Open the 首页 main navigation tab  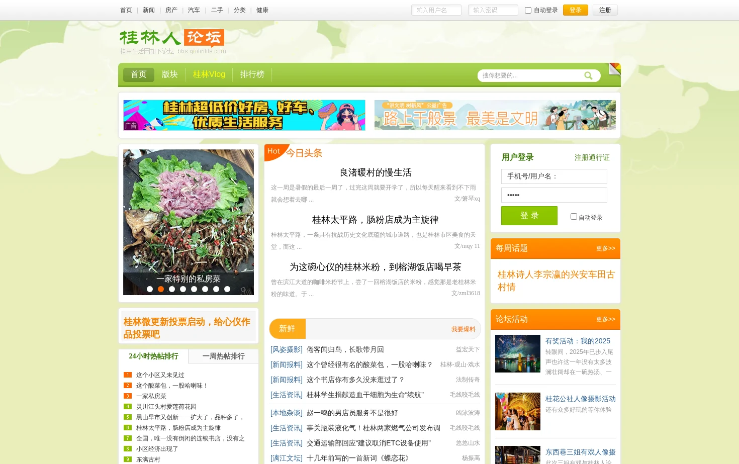click(x=139, y=74)
